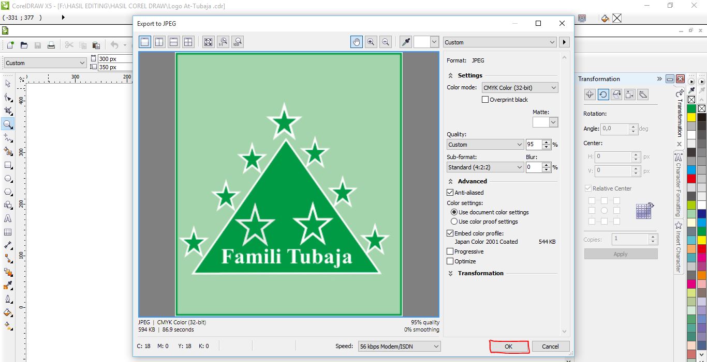Select the Zoom tool in the left toolbox
This screenshot has height=362, width=707.
tap(8, 124)
